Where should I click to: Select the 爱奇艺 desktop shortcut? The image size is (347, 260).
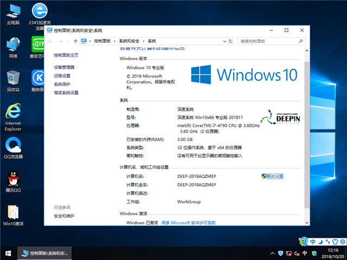coord(37,47)
